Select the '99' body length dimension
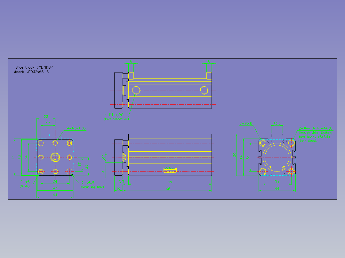This screenshot has height=258, width=345. 170,182
